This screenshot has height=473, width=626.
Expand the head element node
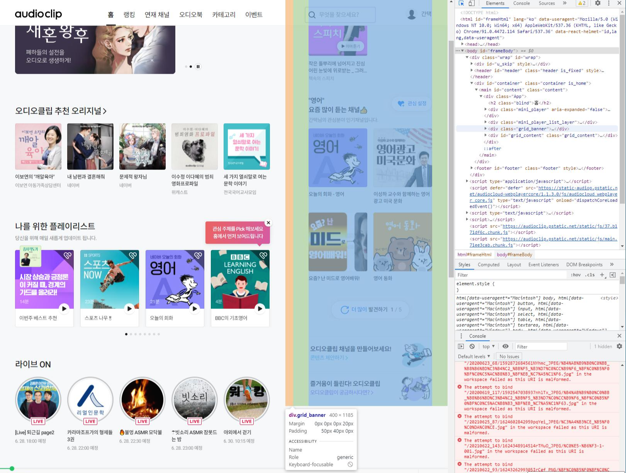click(x=462, y=44)
